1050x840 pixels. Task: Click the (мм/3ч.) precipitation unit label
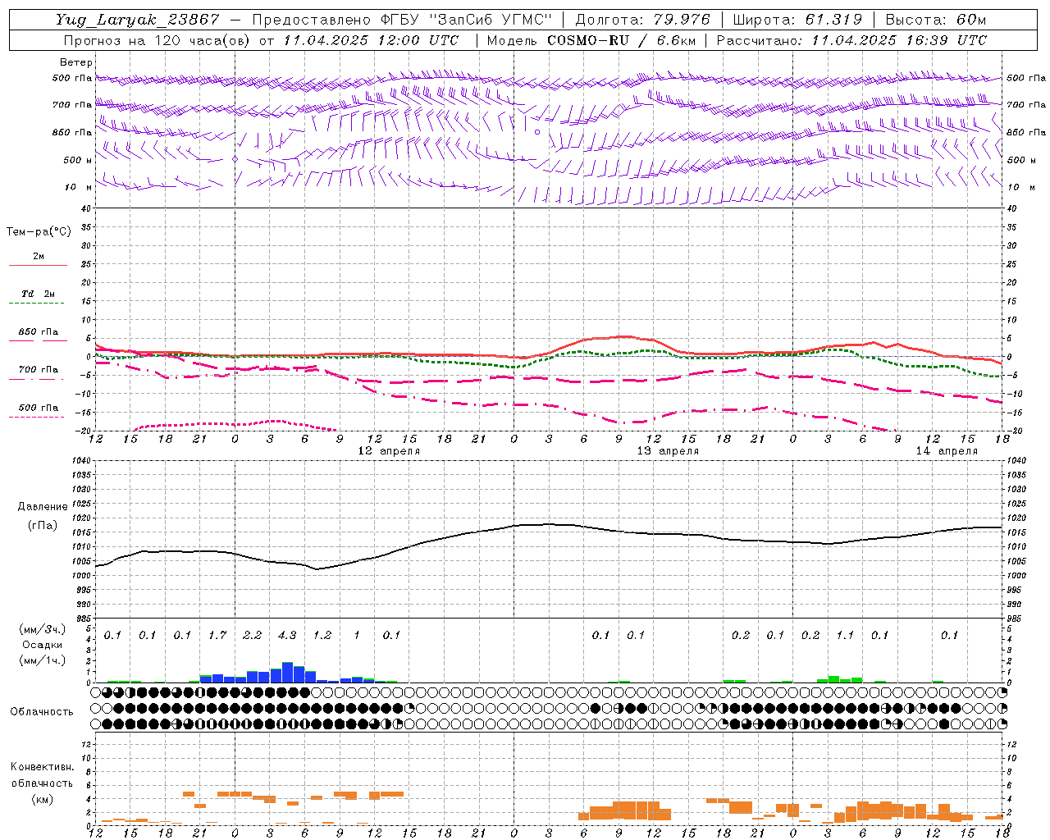pyautogui.click(x=42, y=630)
